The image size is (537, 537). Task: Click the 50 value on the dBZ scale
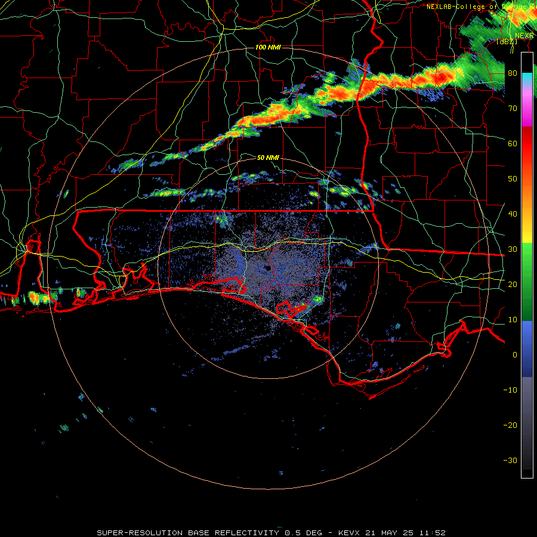pyautogui.click(x=513, y=179)
